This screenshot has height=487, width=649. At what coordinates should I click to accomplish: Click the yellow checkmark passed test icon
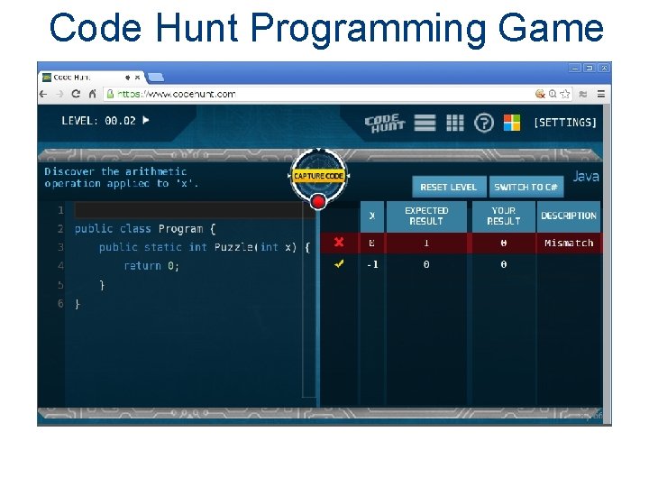pyautogui.click(x=339, y=263)
